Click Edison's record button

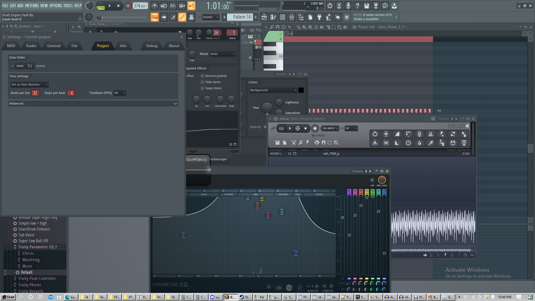[x=315, y=128]
